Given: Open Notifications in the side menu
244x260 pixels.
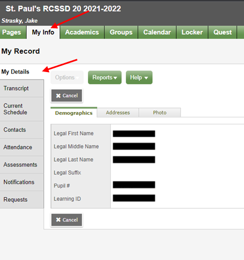Looking at the screenshot, I should [x=22, y=182].
